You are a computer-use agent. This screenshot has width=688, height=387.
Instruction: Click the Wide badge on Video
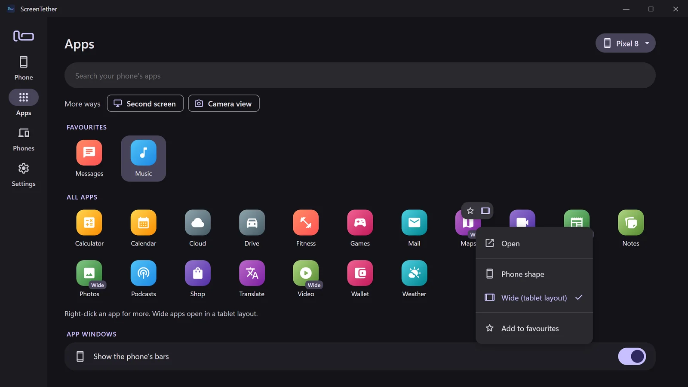click(314, 285)
